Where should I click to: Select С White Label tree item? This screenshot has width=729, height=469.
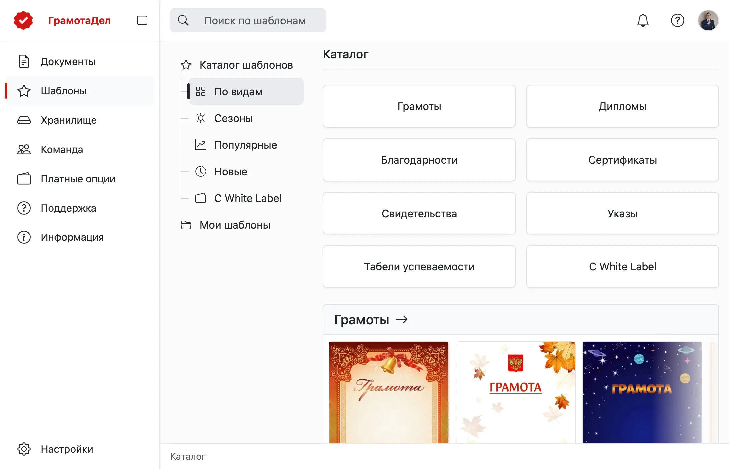pyautogui.click(x=246, y=198)
